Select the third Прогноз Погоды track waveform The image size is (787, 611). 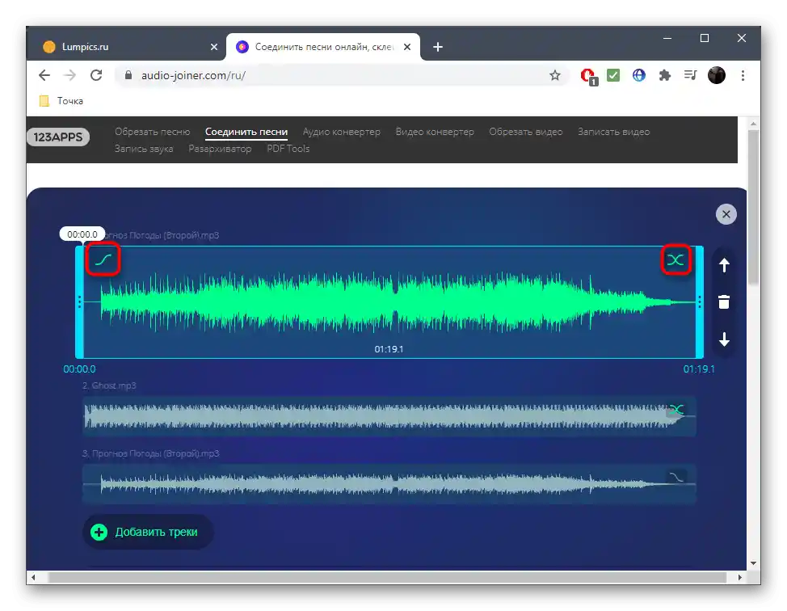pos(389,484)
